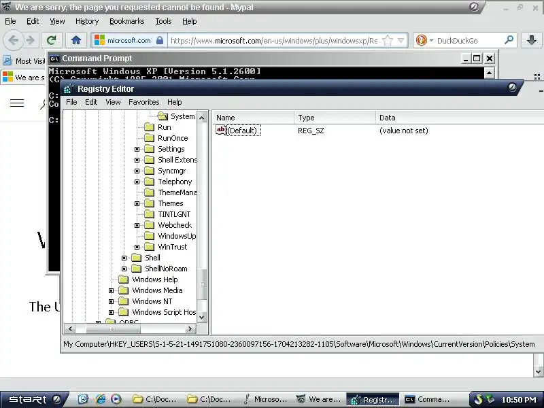This screenshot has height=408, width=544.
Task: Expand the WinTrust key
Action: (x=137, y=247)
